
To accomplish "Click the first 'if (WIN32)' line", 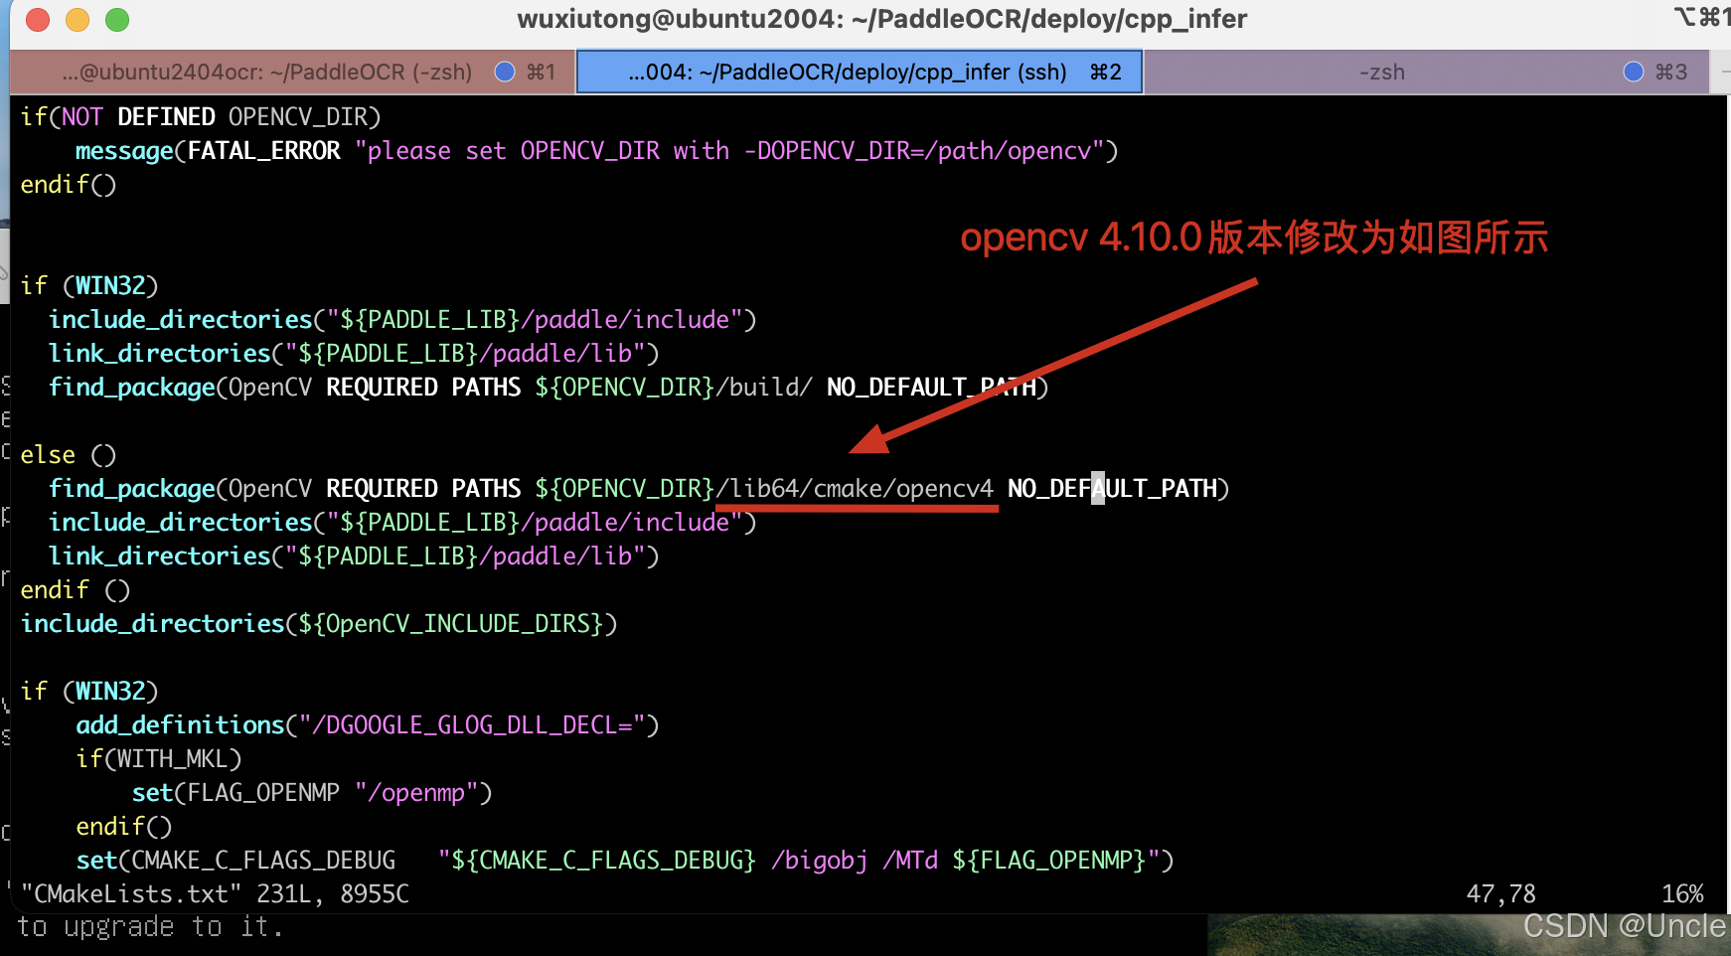I will (x=89, y=286).
